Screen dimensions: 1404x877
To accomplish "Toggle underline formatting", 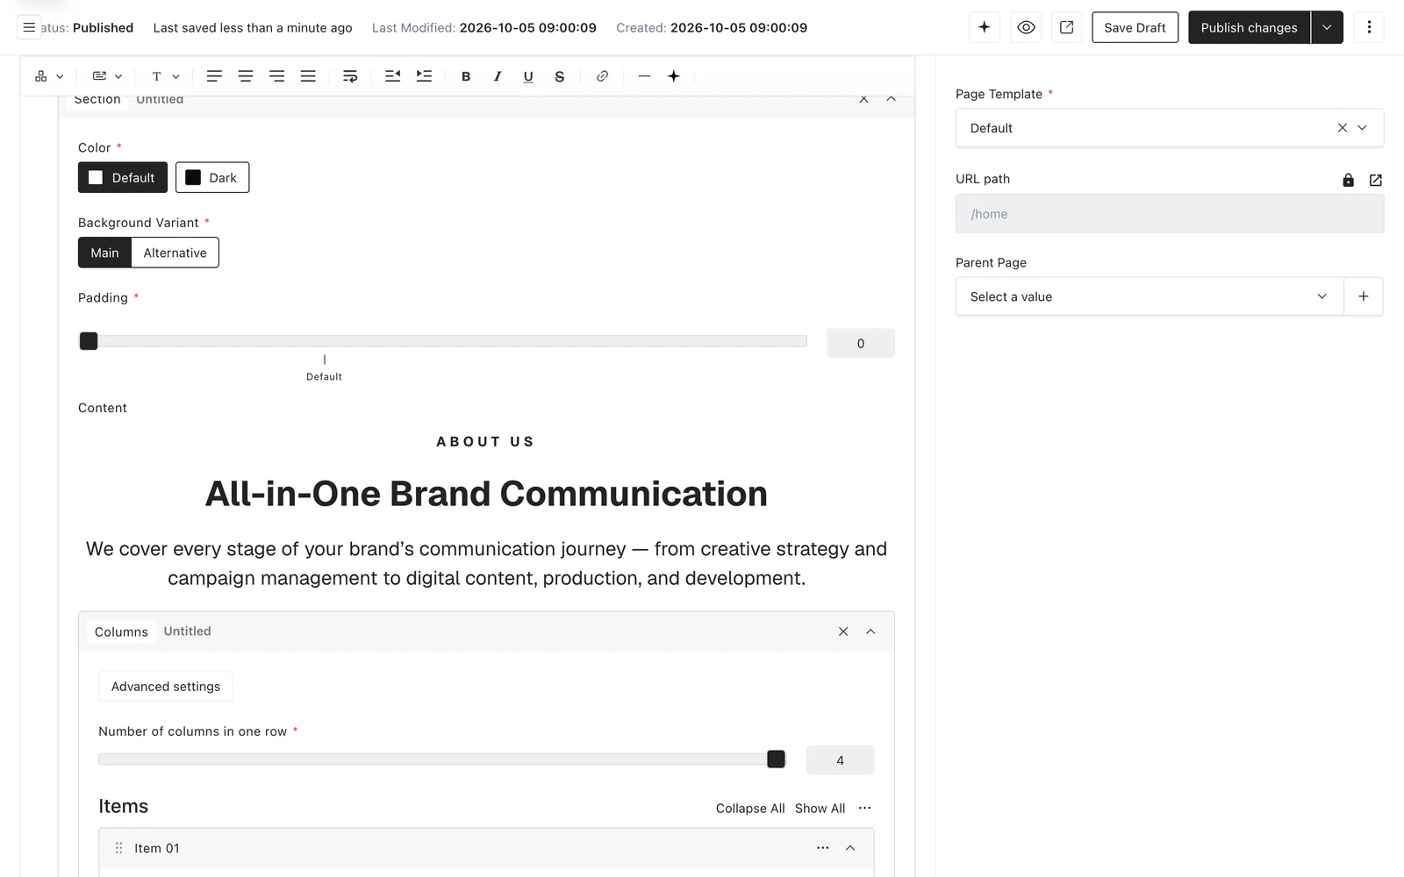I will click(528, 76).
